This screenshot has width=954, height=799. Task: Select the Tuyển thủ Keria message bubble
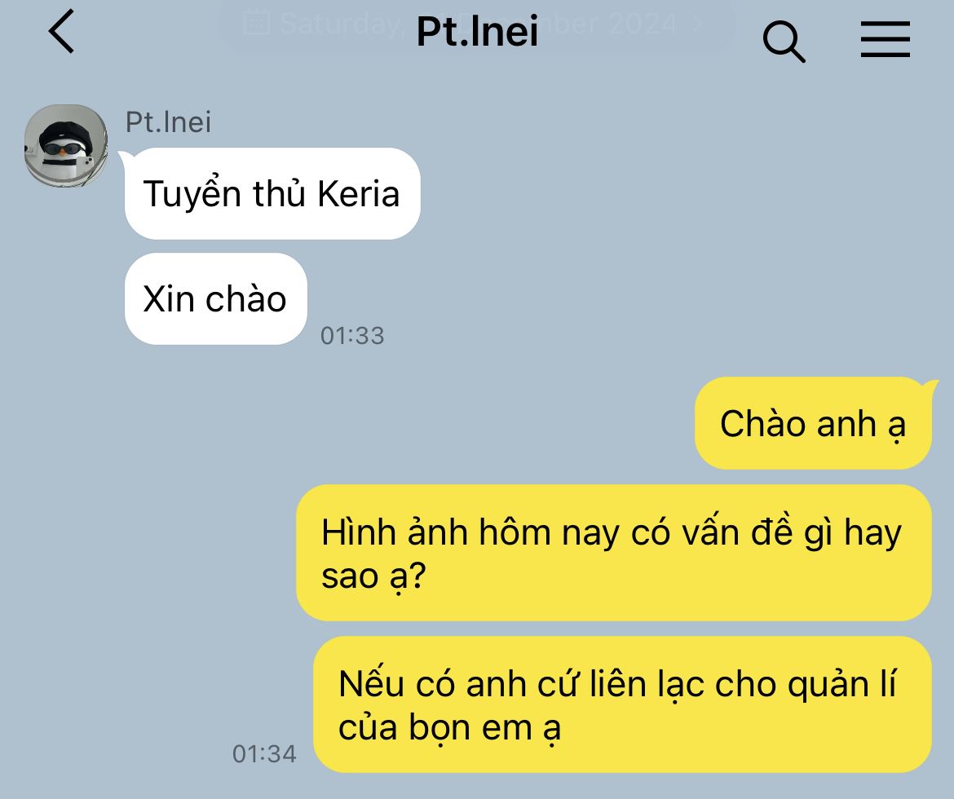point(272,193)
